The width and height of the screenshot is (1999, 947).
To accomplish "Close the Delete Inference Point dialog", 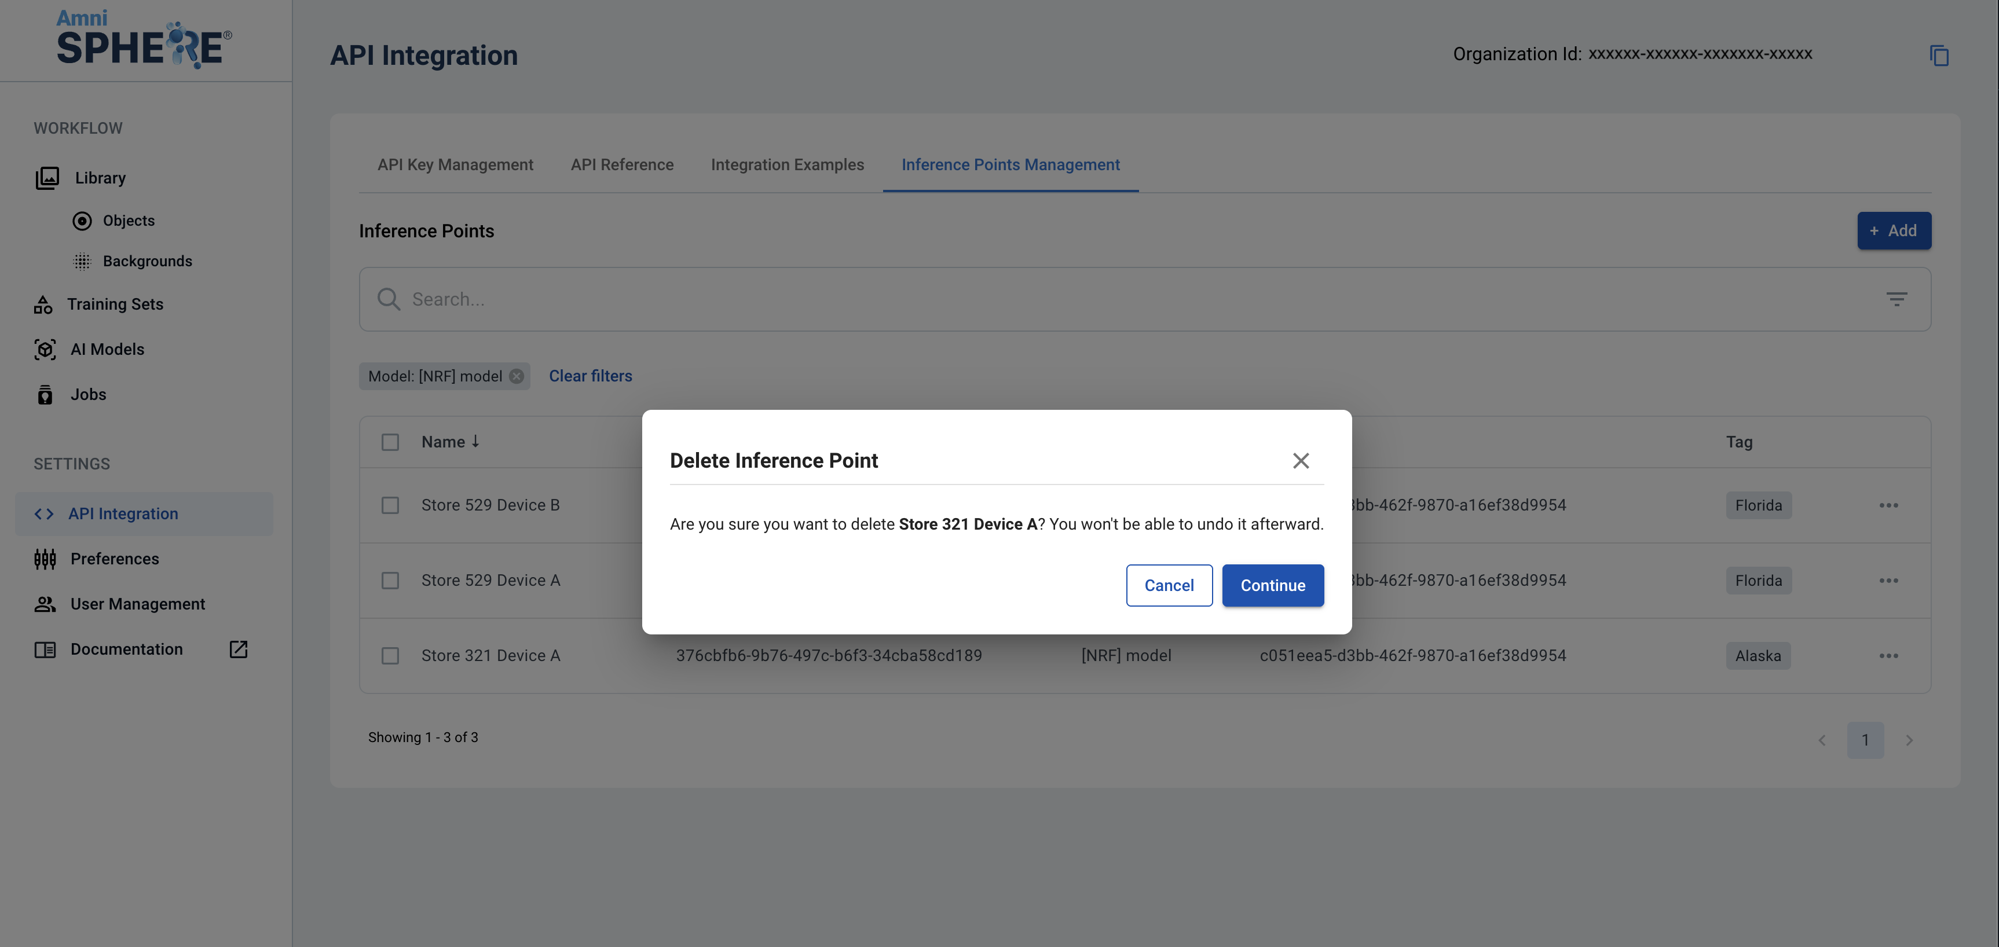I will click(x=1301, y=461).
